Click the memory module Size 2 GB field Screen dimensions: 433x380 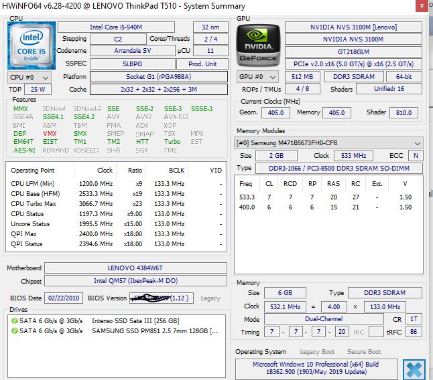tap(276, 156)
